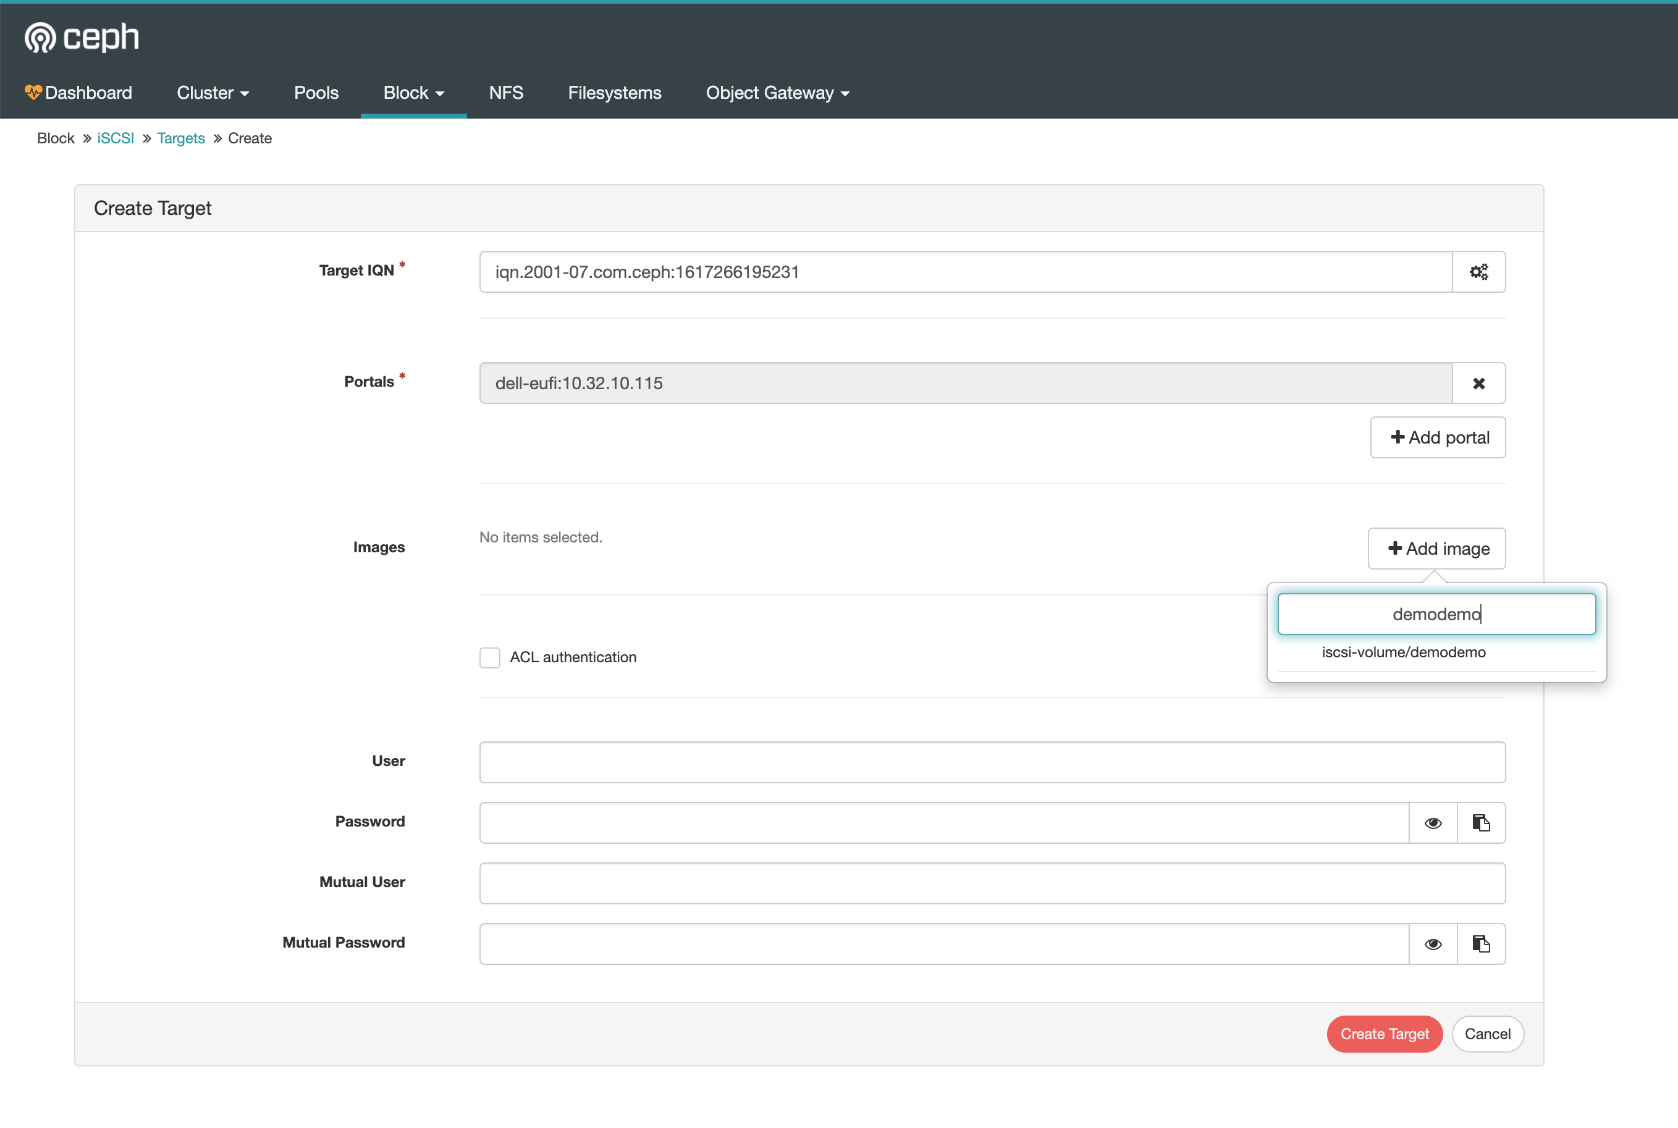Open the Filesystems page

tap(615, 93)
